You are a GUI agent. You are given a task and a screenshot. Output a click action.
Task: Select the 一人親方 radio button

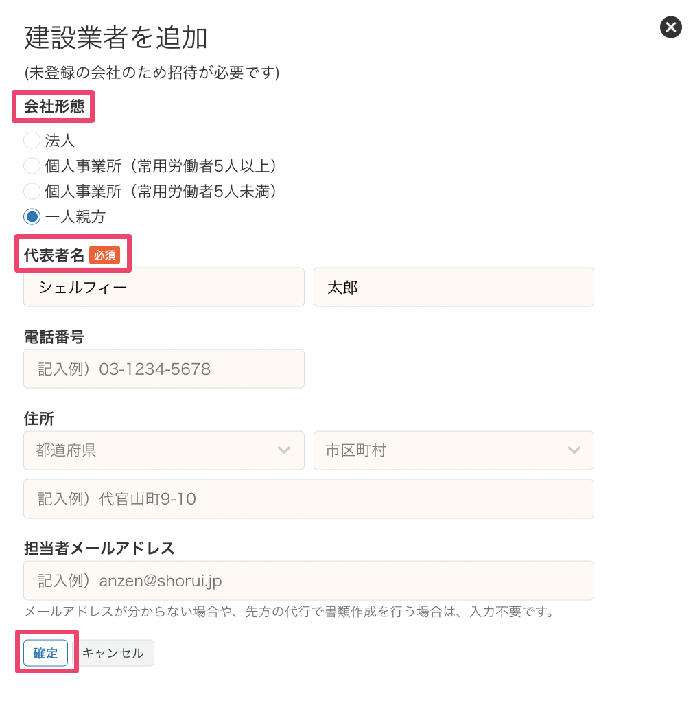tap(32, 216)
